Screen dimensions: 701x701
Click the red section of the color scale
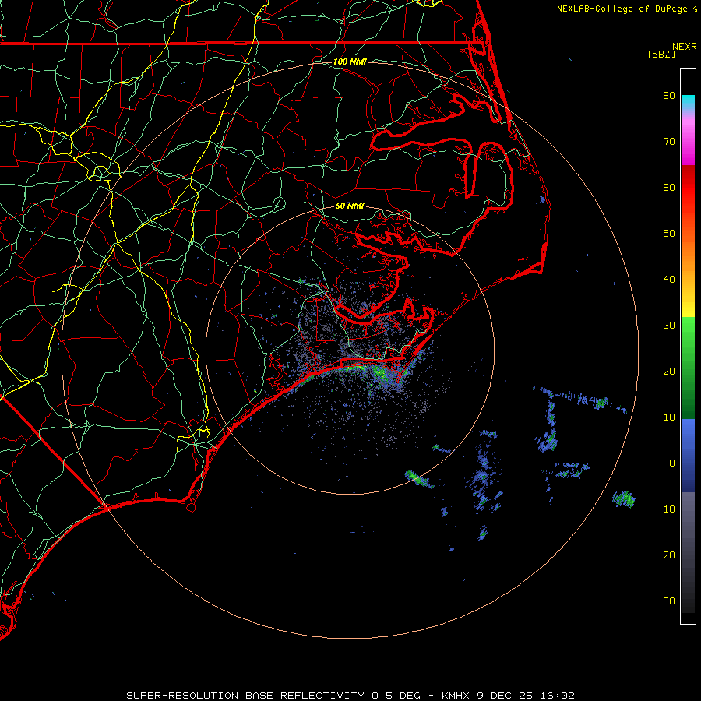(x=688, y=188)
